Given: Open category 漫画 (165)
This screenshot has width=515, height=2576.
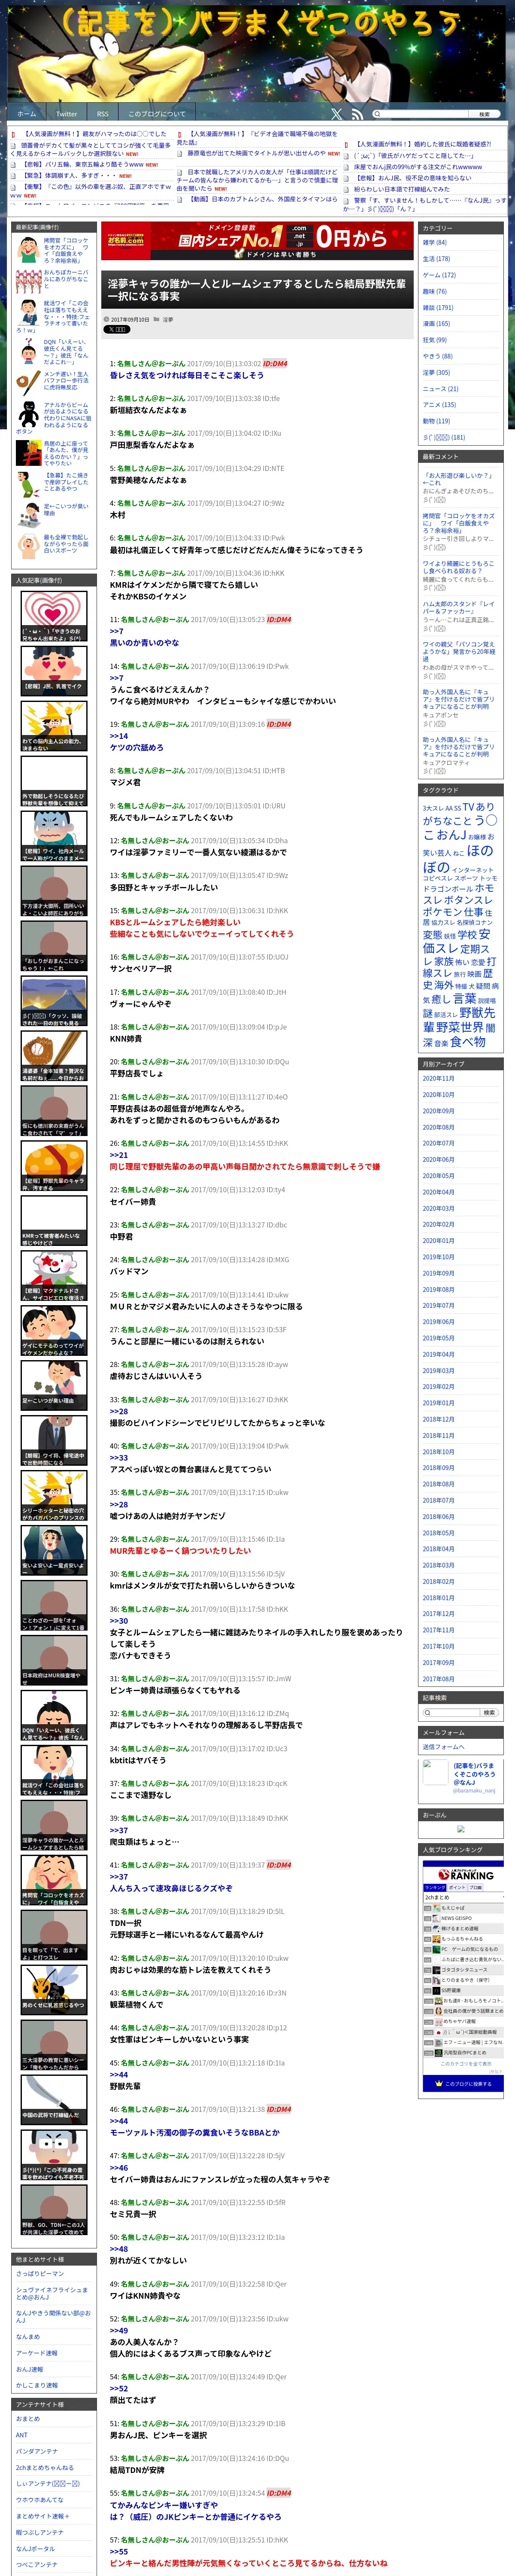Looking at the screenshot, I should click(x=436, y=324).
